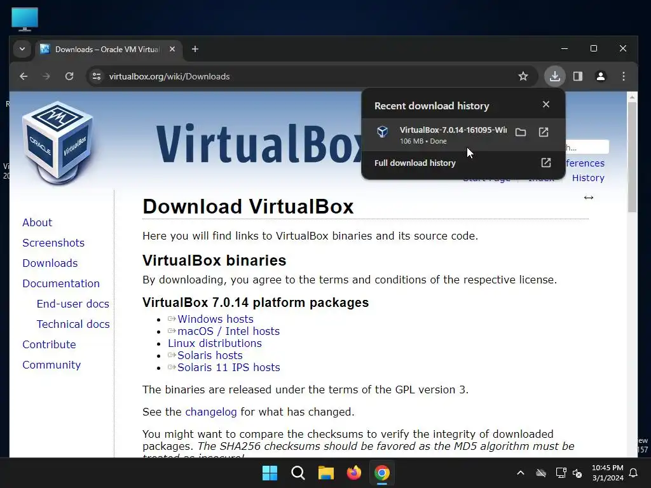Viewport: 651px width, 488px height.
Task: Open the Community sidebar link
Action: click(x=52, y=365)
